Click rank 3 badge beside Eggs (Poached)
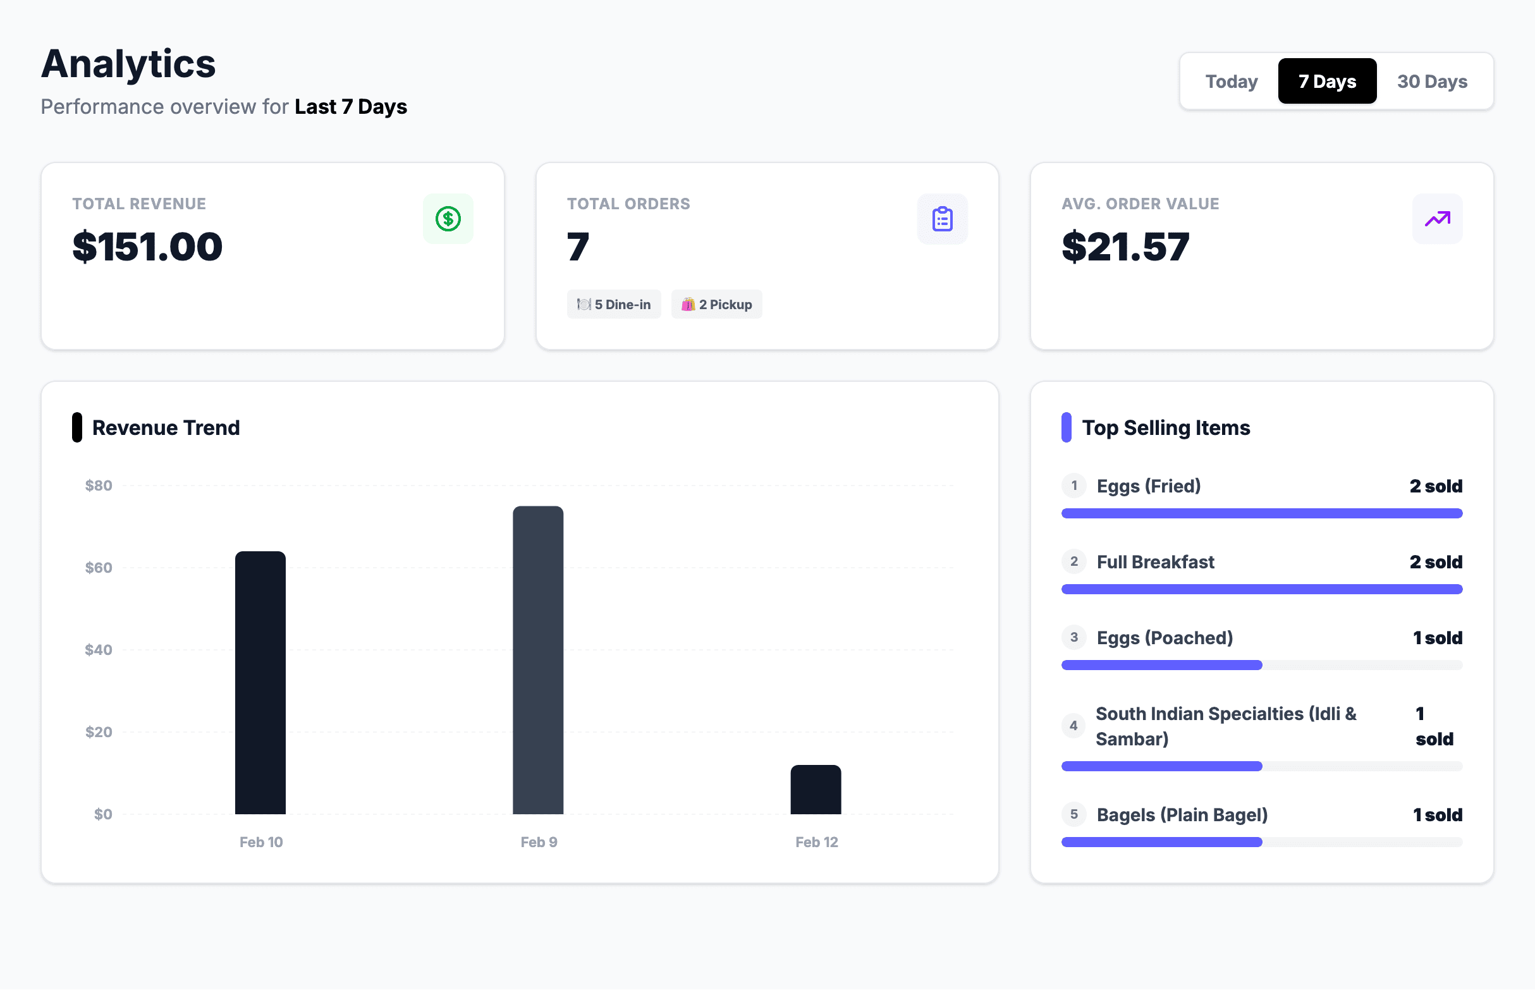 click(x=1073, y=637)
